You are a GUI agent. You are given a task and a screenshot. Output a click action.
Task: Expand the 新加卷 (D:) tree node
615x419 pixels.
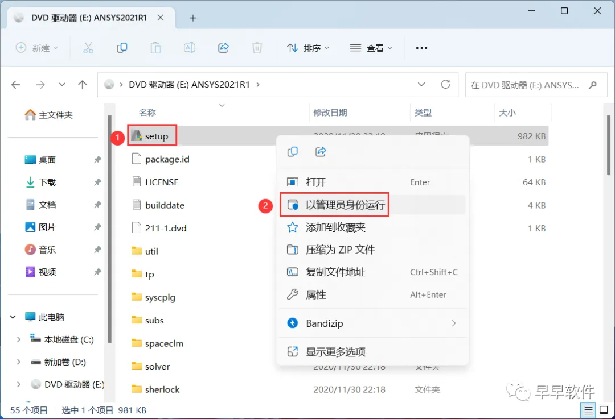point(18,362)
